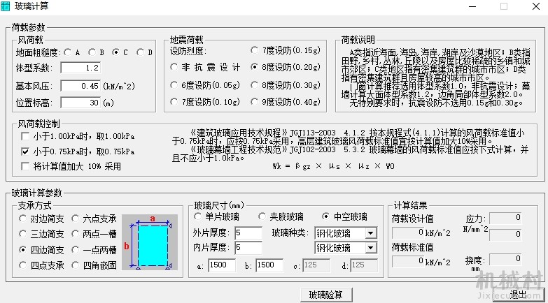Click the 荷载说明 description text
Screen dimensions: 548x303
[x=435, y=77]
